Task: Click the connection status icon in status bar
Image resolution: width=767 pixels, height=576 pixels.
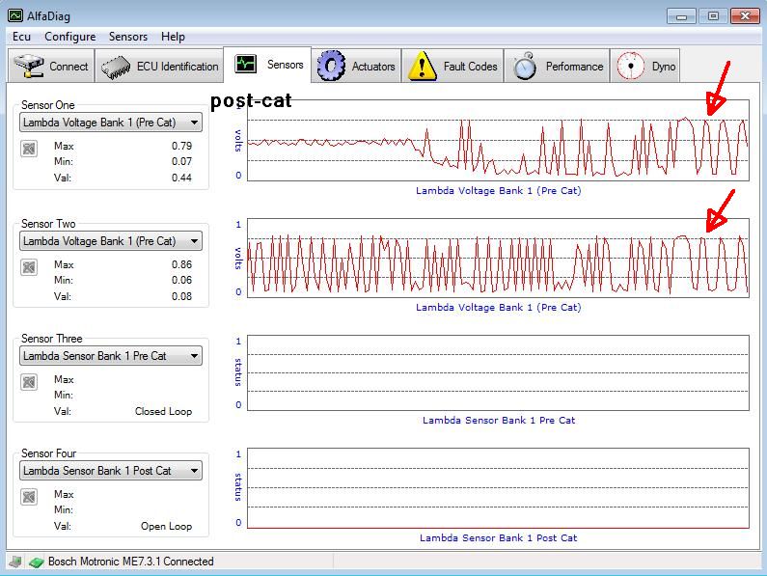Action: (x=36, y=562)
